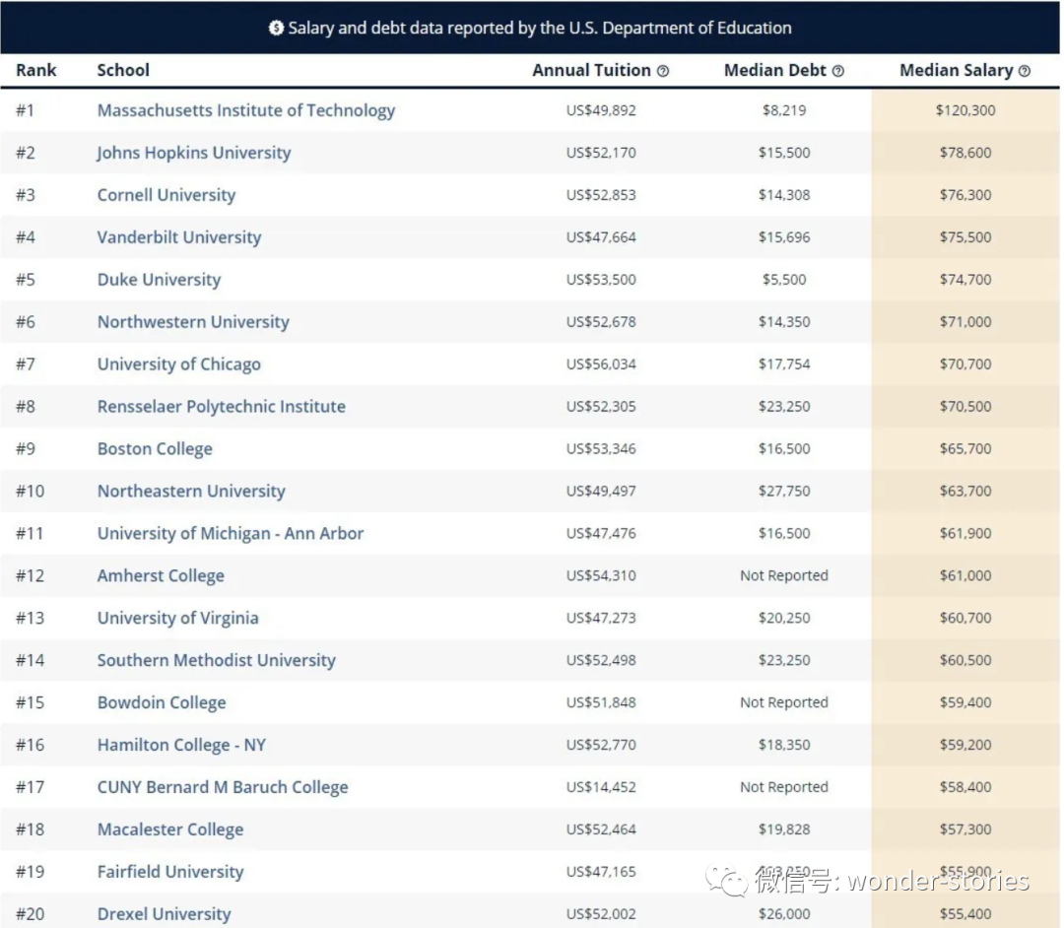
Task: Select Macalester College debt $19,828
Action: point(784,829)
